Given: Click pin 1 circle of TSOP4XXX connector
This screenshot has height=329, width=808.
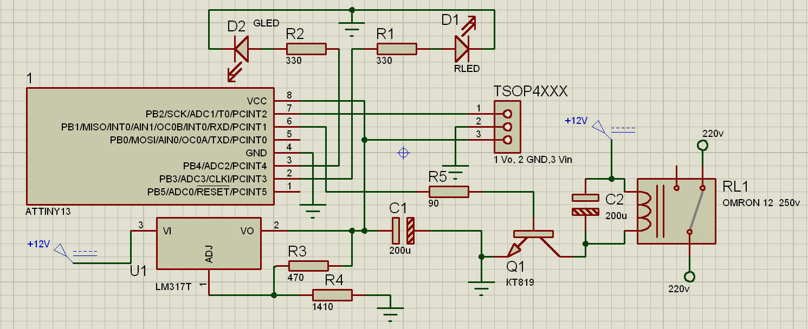Looking at the screenshot, I should [508, 114].
